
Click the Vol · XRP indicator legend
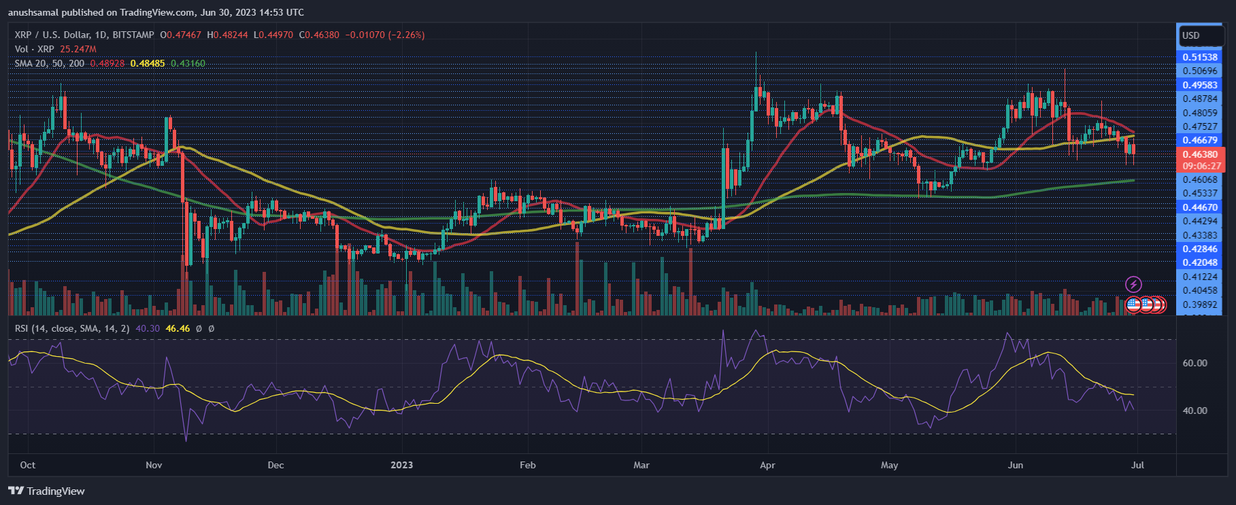34,49
